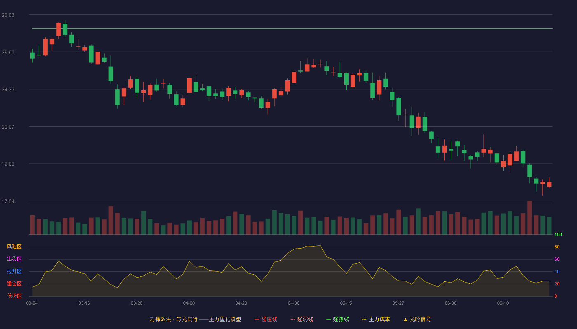The width and height of the screenshot is (577, 329).
Task: Click the red dash icon beside 强压线
Action: coord(257,319)
